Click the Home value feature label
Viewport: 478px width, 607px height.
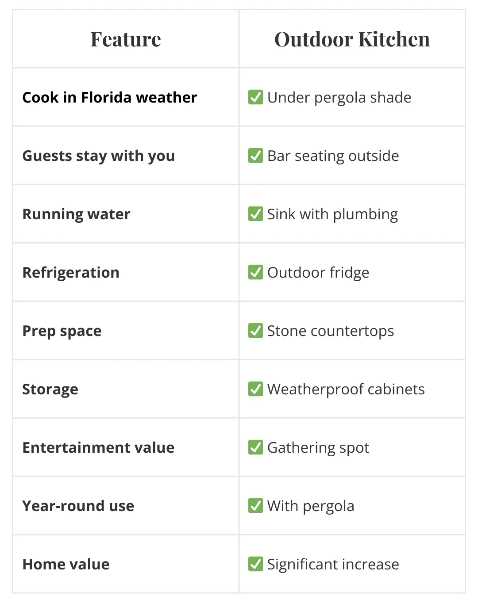click(x=66, y=564)
